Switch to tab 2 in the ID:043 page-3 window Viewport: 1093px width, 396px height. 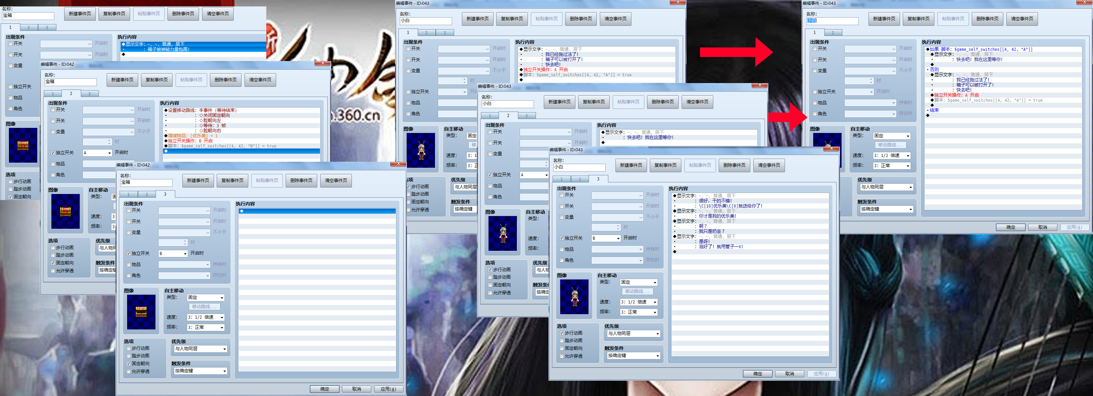580,179
